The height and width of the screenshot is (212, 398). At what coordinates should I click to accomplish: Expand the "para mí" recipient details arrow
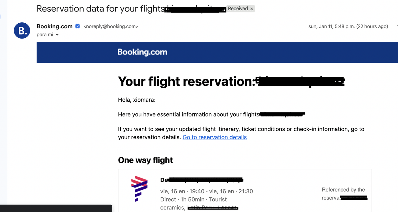57,35
